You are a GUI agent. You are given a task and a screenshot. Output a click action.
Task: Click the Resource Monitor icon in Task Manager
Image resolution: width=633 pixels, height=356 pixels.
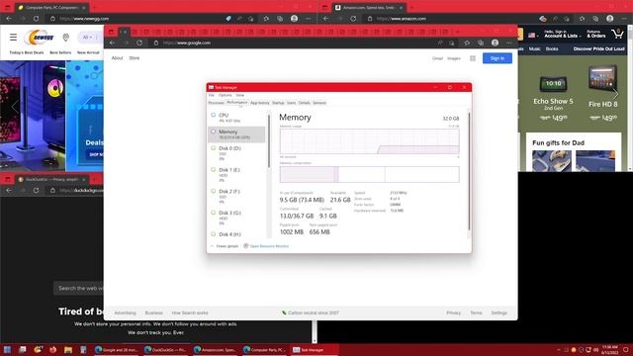coord(246,246)
